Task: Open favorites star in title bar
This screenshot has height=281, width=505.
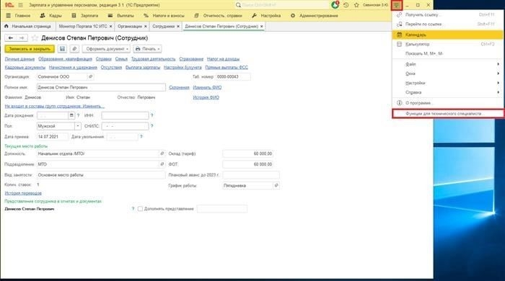Action: click(356, 5)
